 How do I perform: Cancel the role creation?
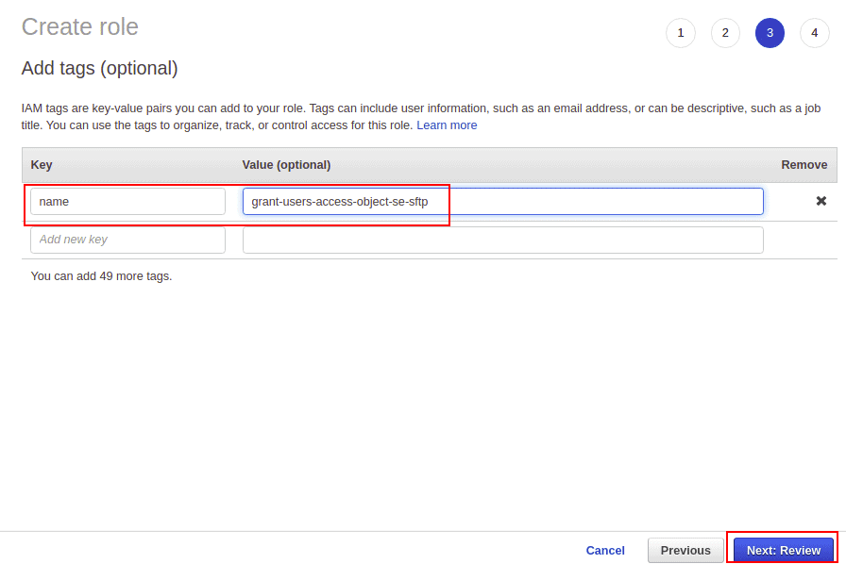click(x=605, y=551)
